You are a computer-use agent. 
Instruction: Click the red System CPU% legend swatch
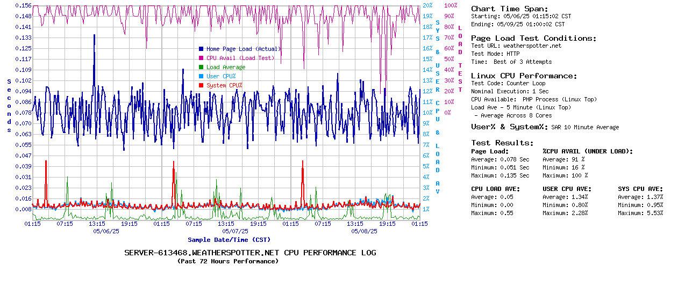(x=201, y=85)
